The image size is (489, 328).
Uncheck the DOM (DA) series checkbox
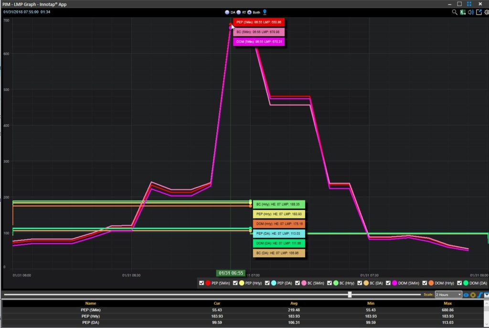(459, 283)
